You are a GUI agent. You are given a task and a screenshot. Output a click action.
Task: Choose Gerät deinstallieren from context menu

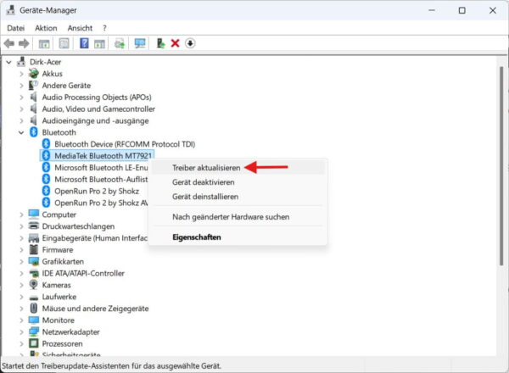click(x=238, y=197)
